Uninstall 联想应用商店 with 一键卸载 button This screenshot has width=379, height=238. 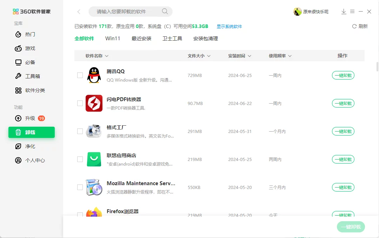point(343,159)
